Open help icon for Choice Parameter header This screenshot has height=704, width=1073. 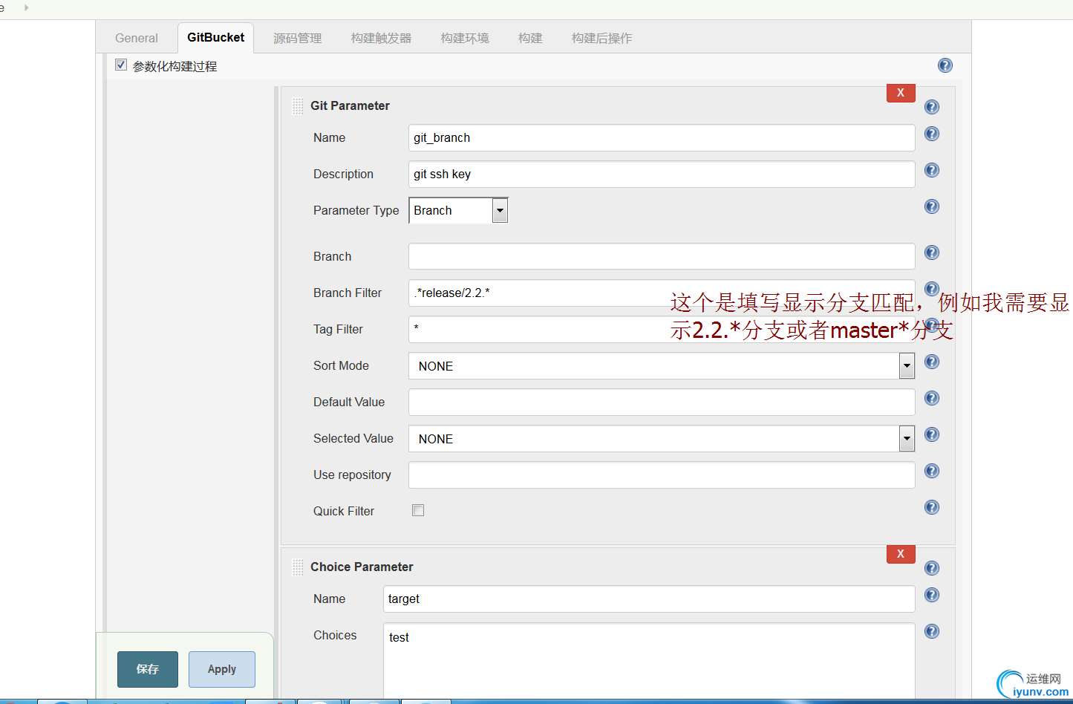932,568
